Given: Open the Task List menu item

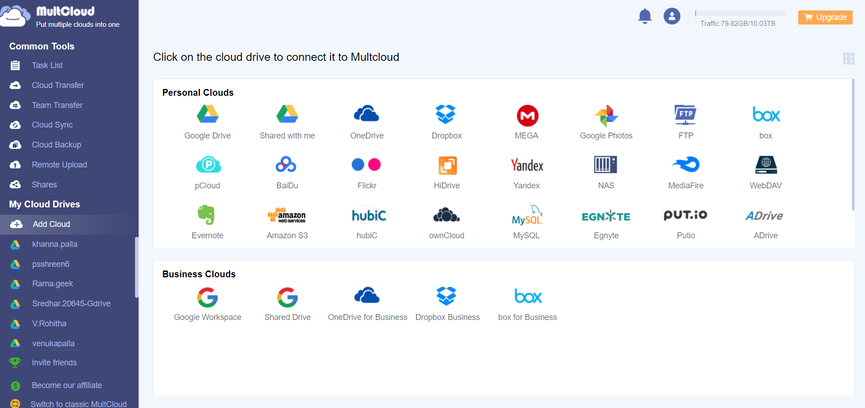Looking at the screenshot, I should [x=47, y=65].
